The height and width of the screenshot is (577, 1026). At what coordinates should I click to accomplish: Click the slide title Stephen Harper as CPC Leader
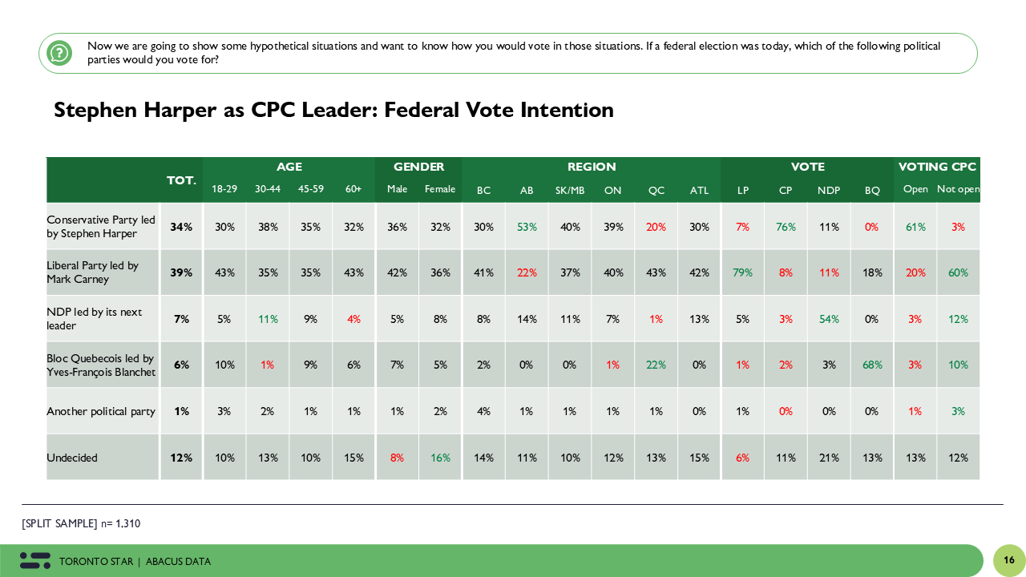(x=333, y=110)
